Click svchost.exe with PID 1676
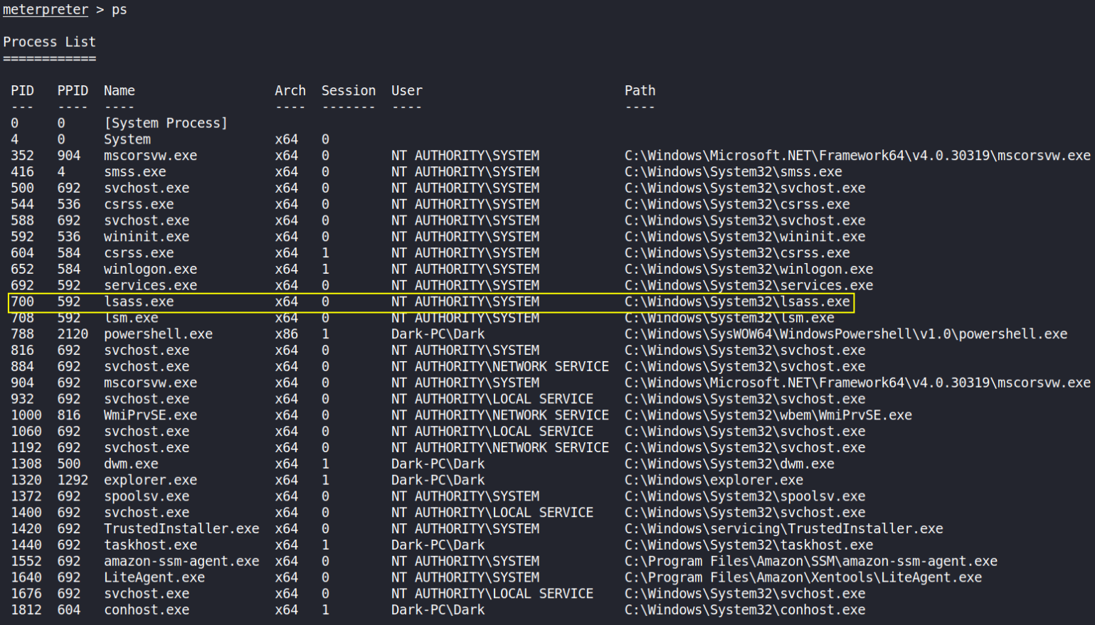 [x=147, y=594]
